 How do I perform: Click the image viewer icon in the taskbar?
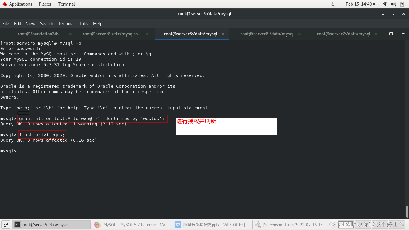(258, 224)
